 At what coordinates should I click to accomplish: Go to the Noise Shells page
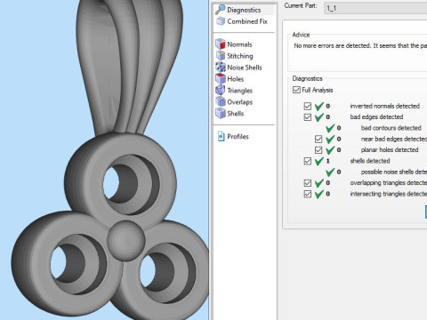pos(245,68)
